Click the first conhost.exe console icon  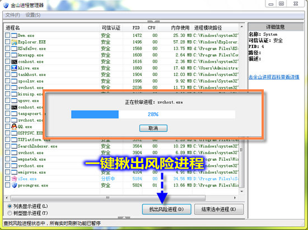pos(14,61)
